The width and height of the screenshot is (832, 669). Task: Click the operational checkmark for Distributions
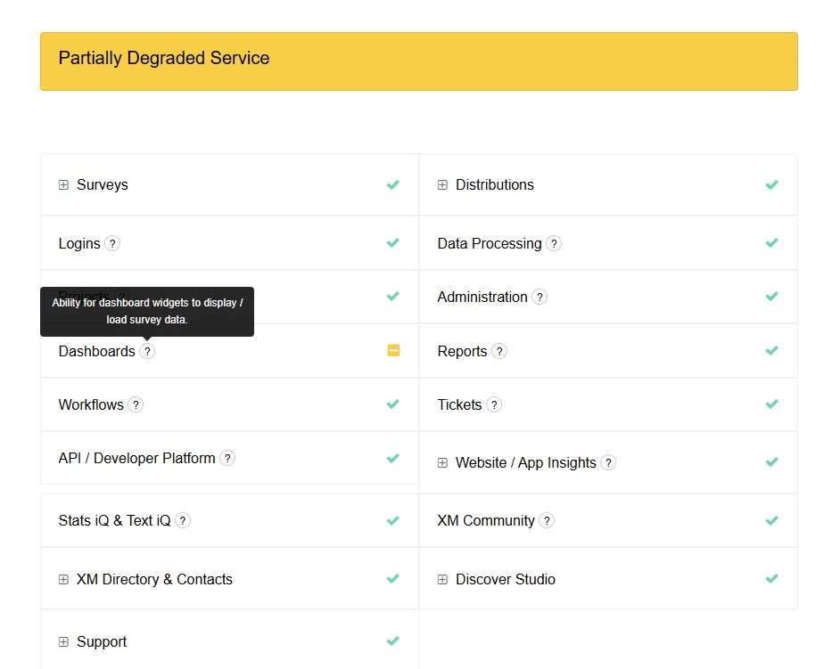tap(772, 185)
